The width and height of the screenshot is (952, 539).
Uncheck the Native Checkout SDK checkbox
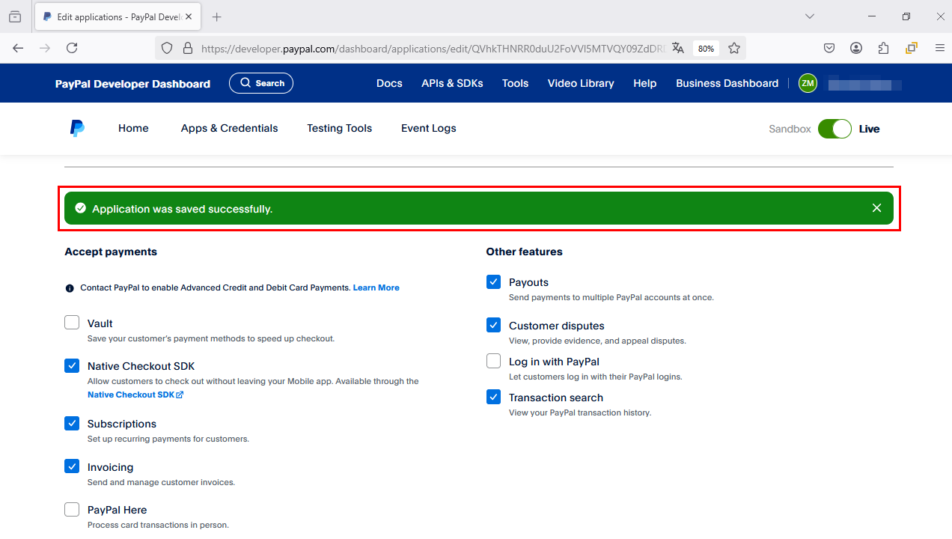pos(72,365)
